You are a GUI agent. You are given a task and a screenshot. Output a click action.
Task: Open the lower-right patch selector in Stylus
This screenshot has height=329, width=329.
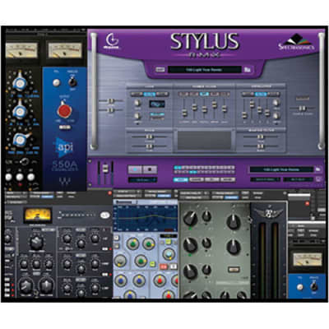point(281,169)
